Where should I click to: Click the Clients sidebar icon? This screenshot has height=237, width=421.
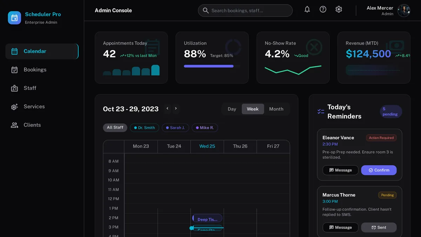pyautogui.click(x=14, y=125)
